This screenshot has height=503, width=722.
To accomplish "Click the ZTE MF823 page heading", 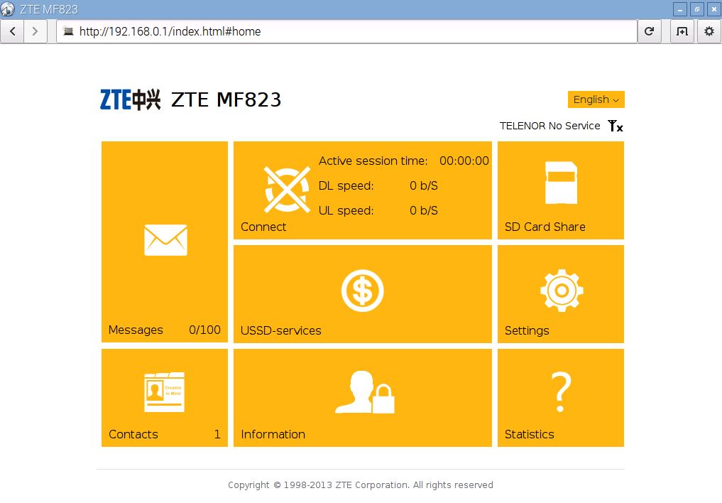I will (226, 99).
